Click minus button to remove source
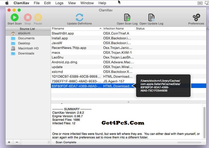 17,142
